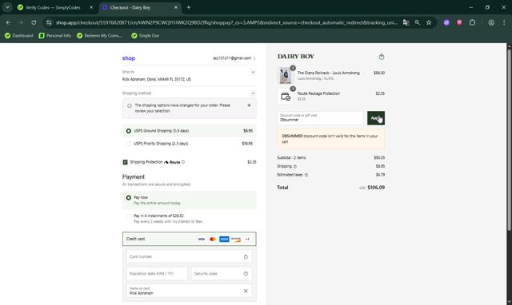Click the Ship to address Rick Abraham, Doral

point(157,79)
